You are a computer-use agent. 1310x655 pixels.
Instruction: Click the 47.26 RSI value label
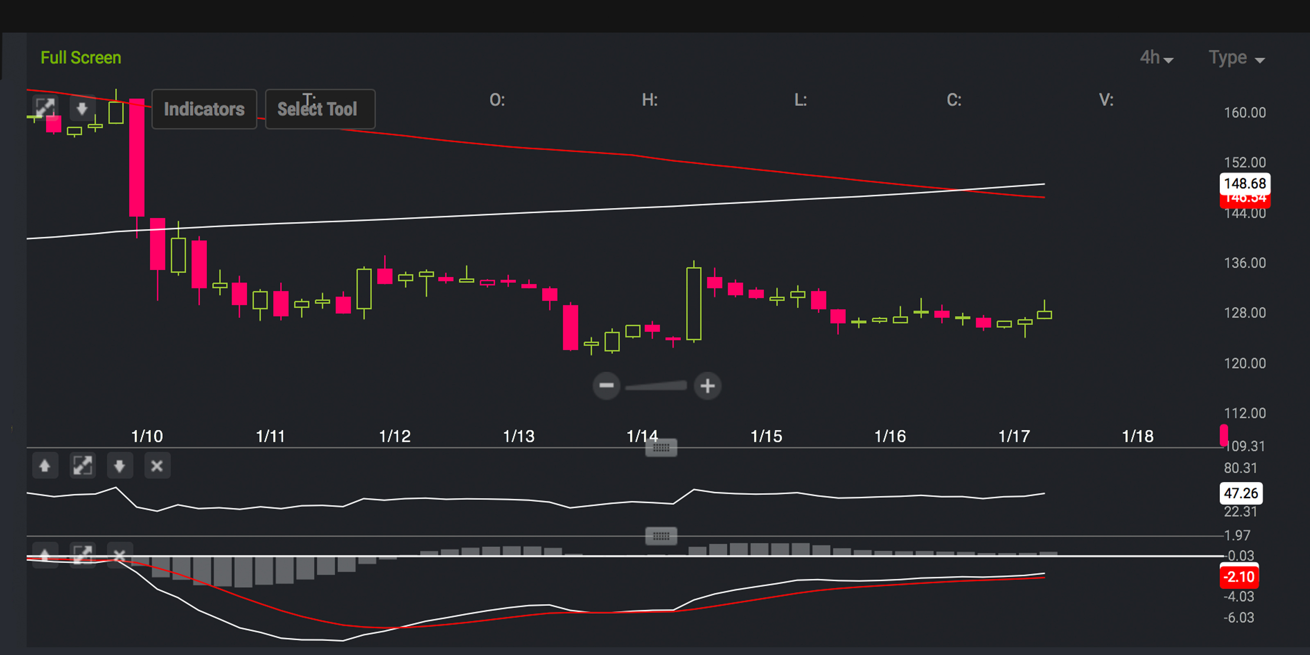click(1241, 493)
